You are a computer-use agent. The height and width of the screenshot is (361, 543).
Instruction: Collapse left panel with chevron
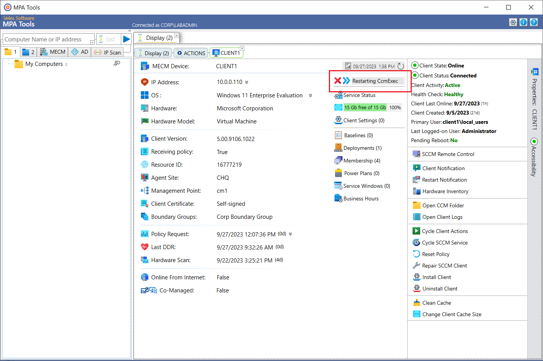pos(130,30)
